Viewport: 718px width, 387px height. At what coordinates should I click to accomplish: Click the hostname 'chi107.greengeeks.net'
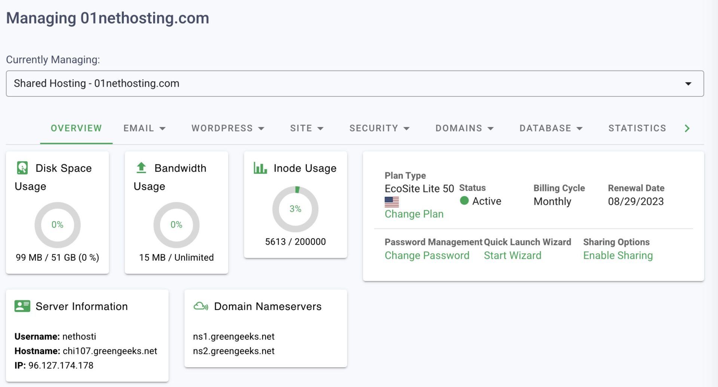[x=110, y=351]
